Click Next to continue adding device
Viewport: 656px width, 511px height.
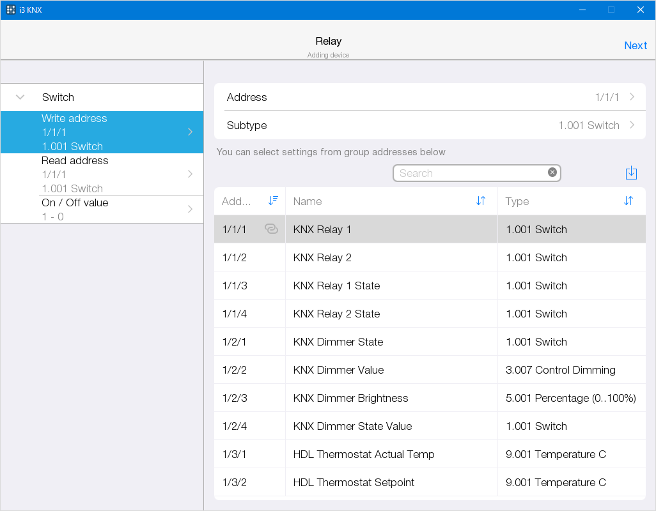(635, 45)
